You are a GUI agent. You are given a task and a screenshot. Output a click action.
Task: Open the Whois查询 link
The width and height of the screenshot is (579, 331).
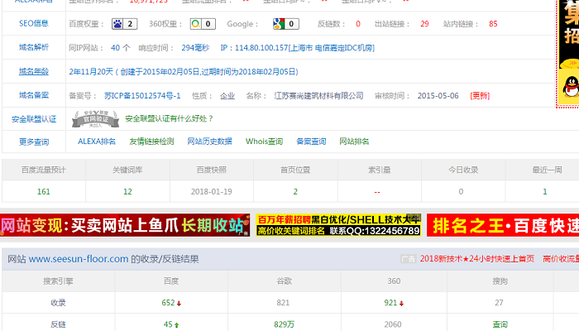click(265, 142)
